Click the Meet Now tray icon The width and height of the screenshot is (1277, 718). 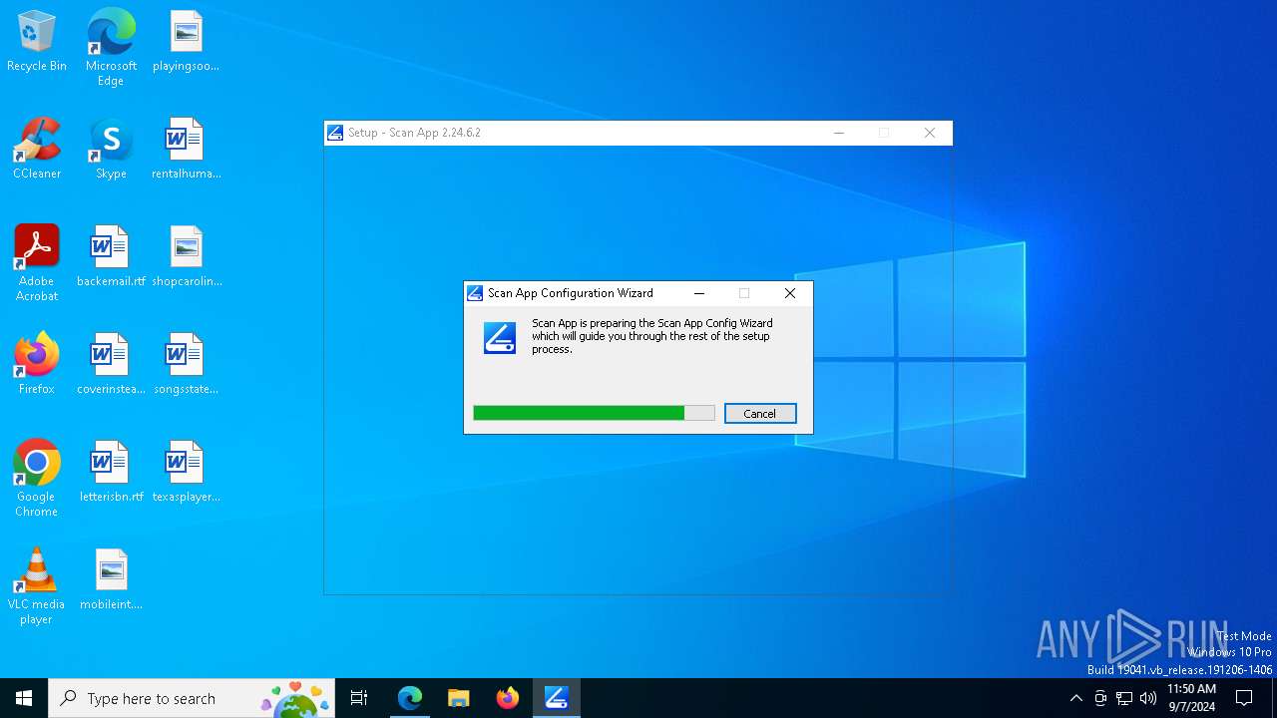click(1100, 698)
